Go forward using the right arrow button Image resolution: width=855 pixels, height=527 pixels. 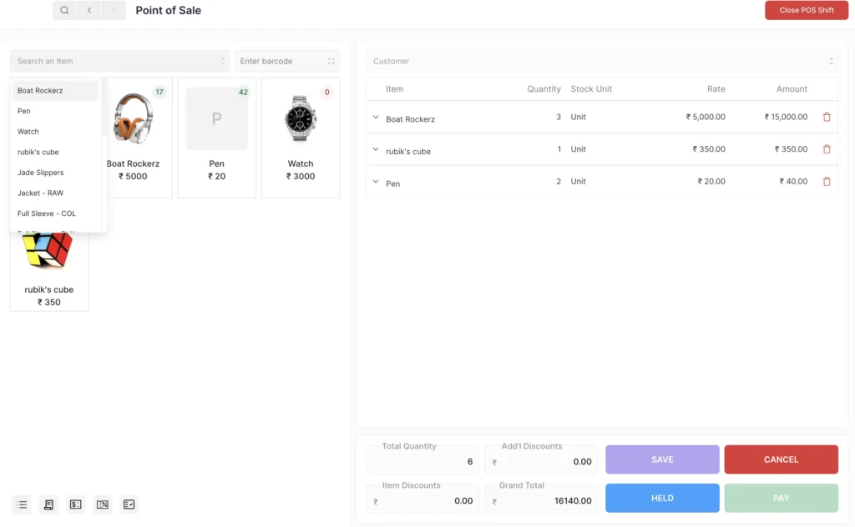coord(114,10)
